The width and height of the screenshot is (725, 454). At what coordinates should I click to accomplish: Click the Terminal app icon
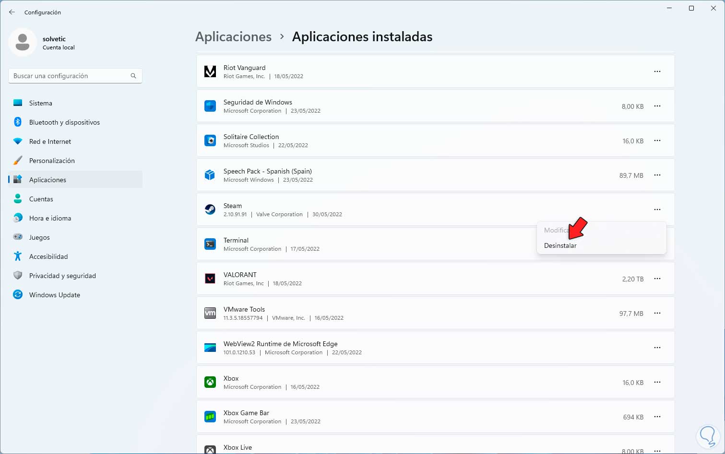click(210, 244)
